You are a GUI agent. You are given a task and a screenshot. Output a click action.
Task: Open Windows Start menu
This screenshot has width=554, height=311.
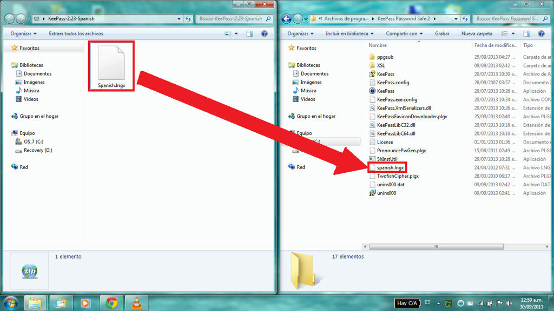(11, 303)
